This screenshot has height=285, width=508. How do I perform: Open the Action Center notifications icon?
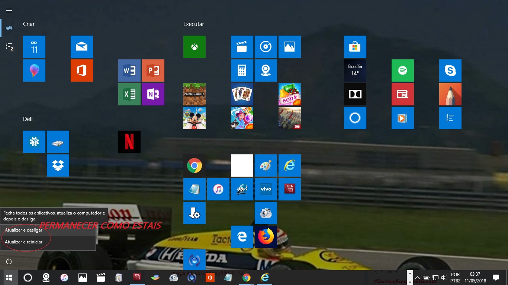pos(496,278)
